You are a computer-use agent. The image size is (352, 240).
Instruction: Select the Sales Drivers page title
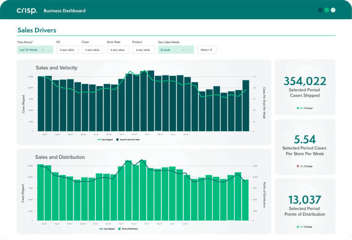tap(37, 30)
